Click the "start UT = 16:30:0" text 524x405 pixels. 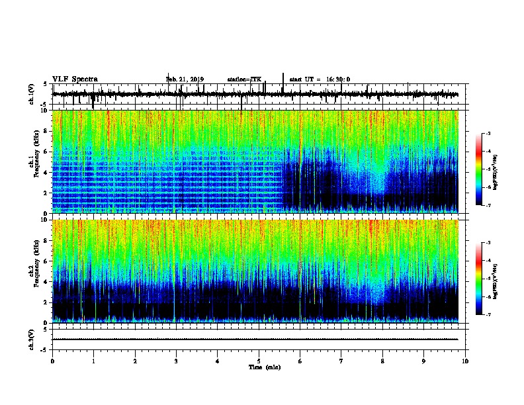point(320,79)
